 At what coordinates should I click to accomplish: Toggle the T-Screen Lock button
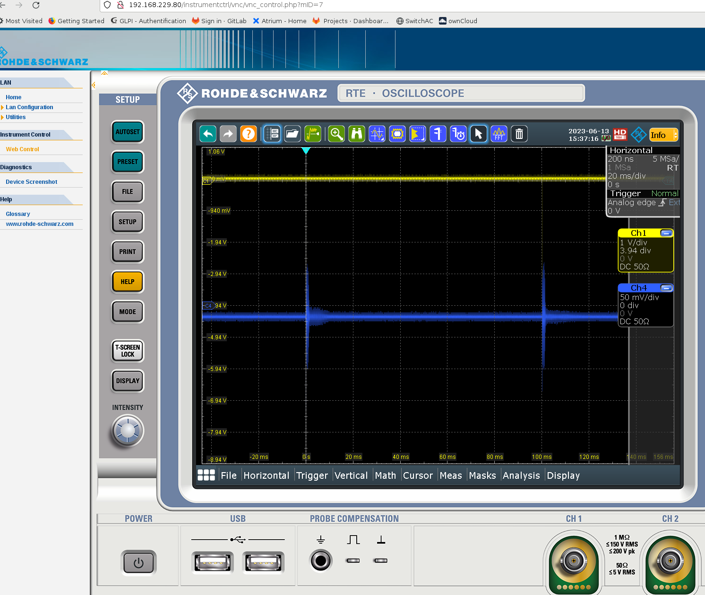(128, 351)
